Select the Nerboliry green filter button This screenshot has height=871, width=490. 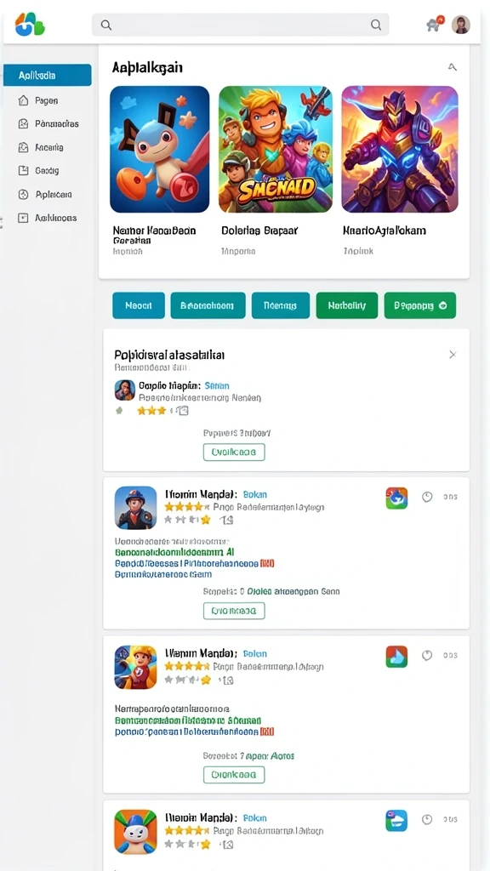(347, 305)
